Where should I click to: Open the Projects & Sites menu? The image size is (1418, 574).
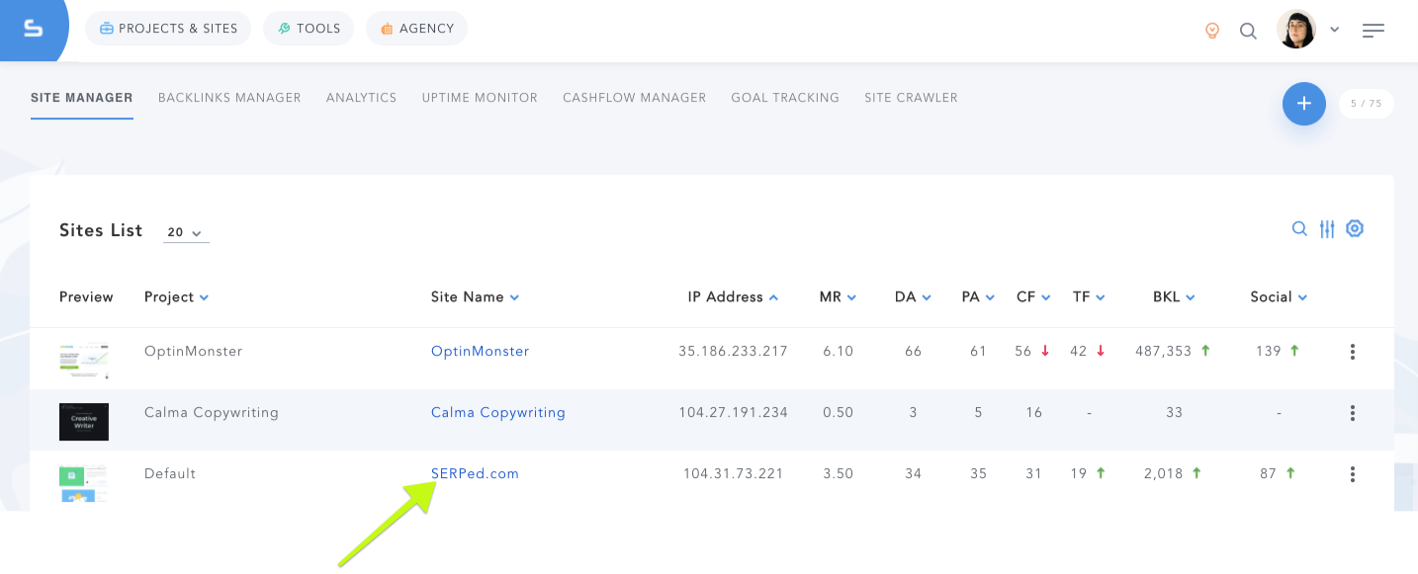point(168,29)
